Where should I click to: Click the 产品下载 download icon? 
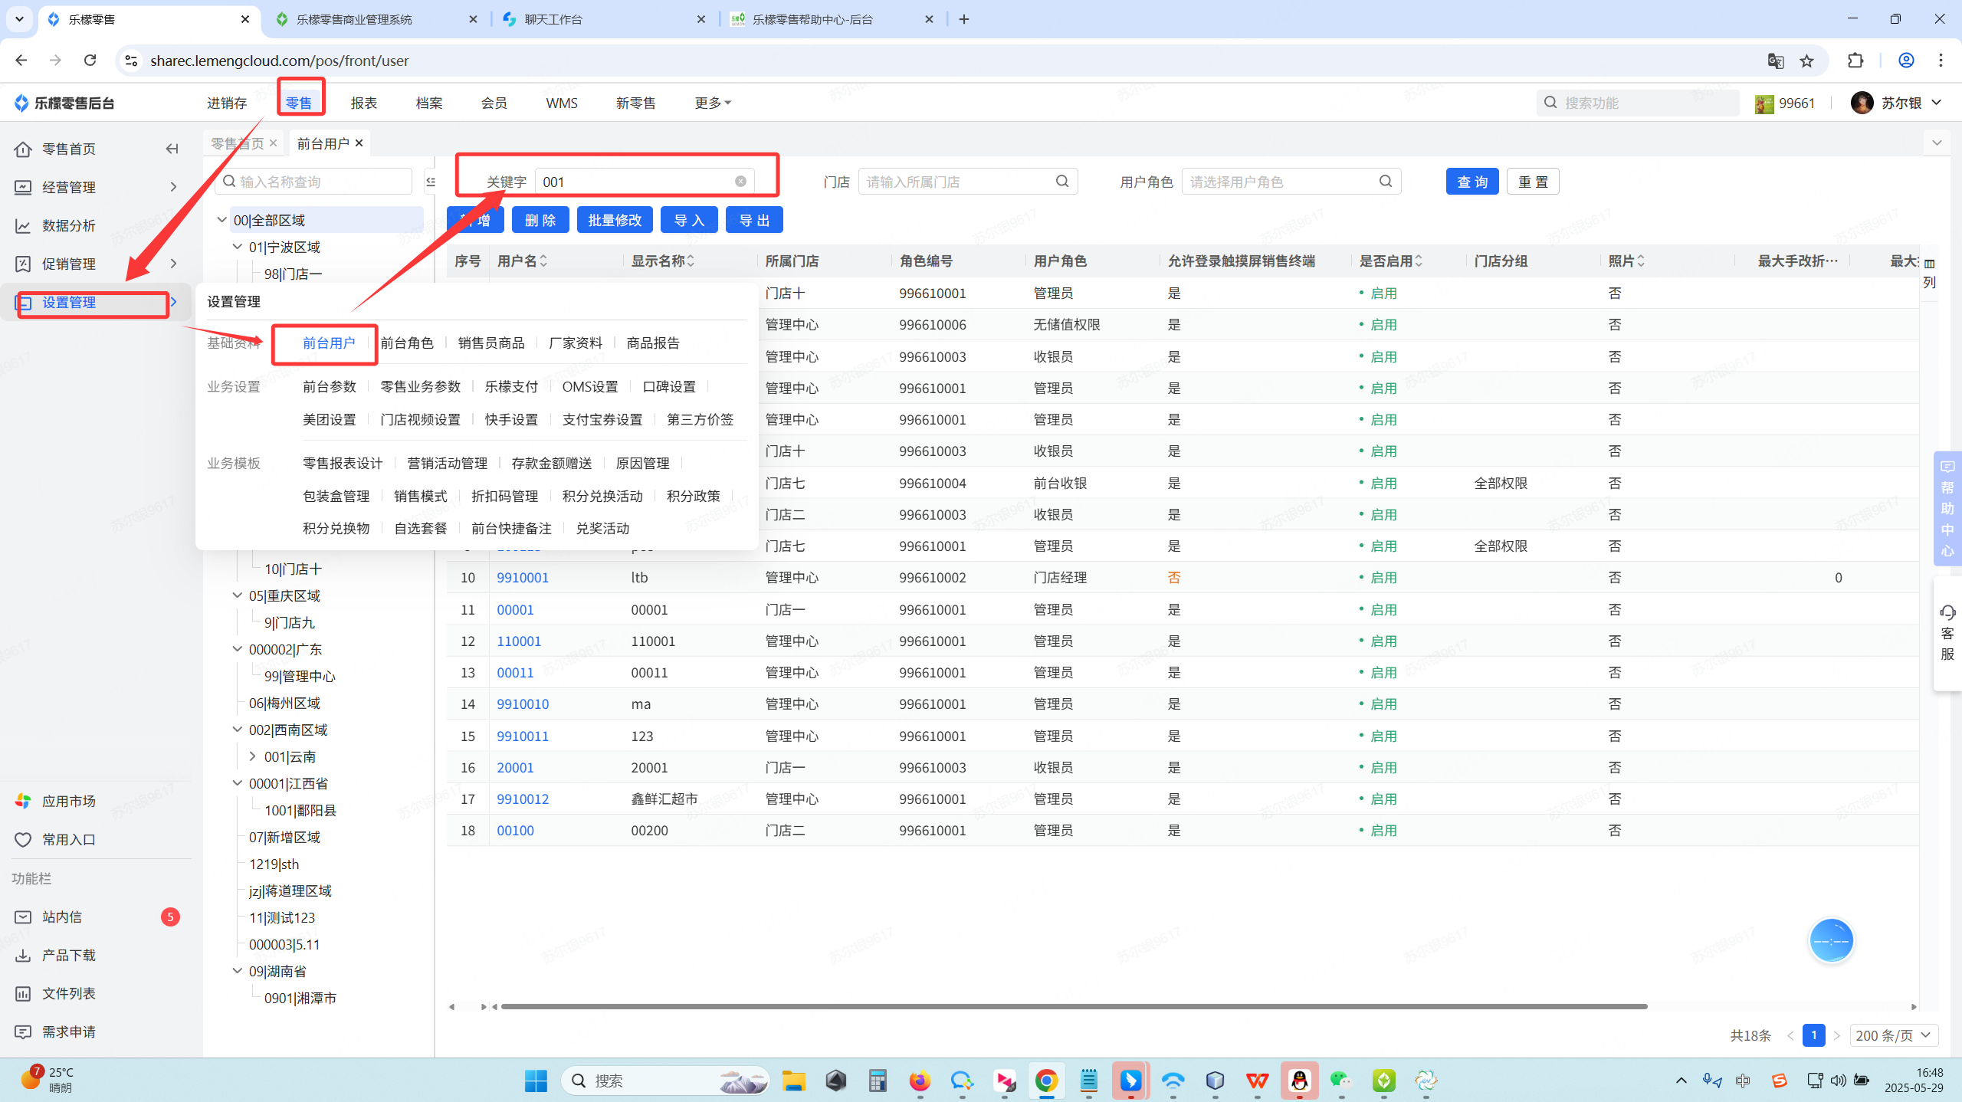[23, 955]
